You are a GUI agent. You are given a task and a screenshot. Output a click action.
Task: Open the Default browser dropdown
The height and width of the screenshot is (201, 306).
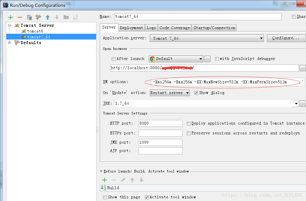click(x=176, y=59)
